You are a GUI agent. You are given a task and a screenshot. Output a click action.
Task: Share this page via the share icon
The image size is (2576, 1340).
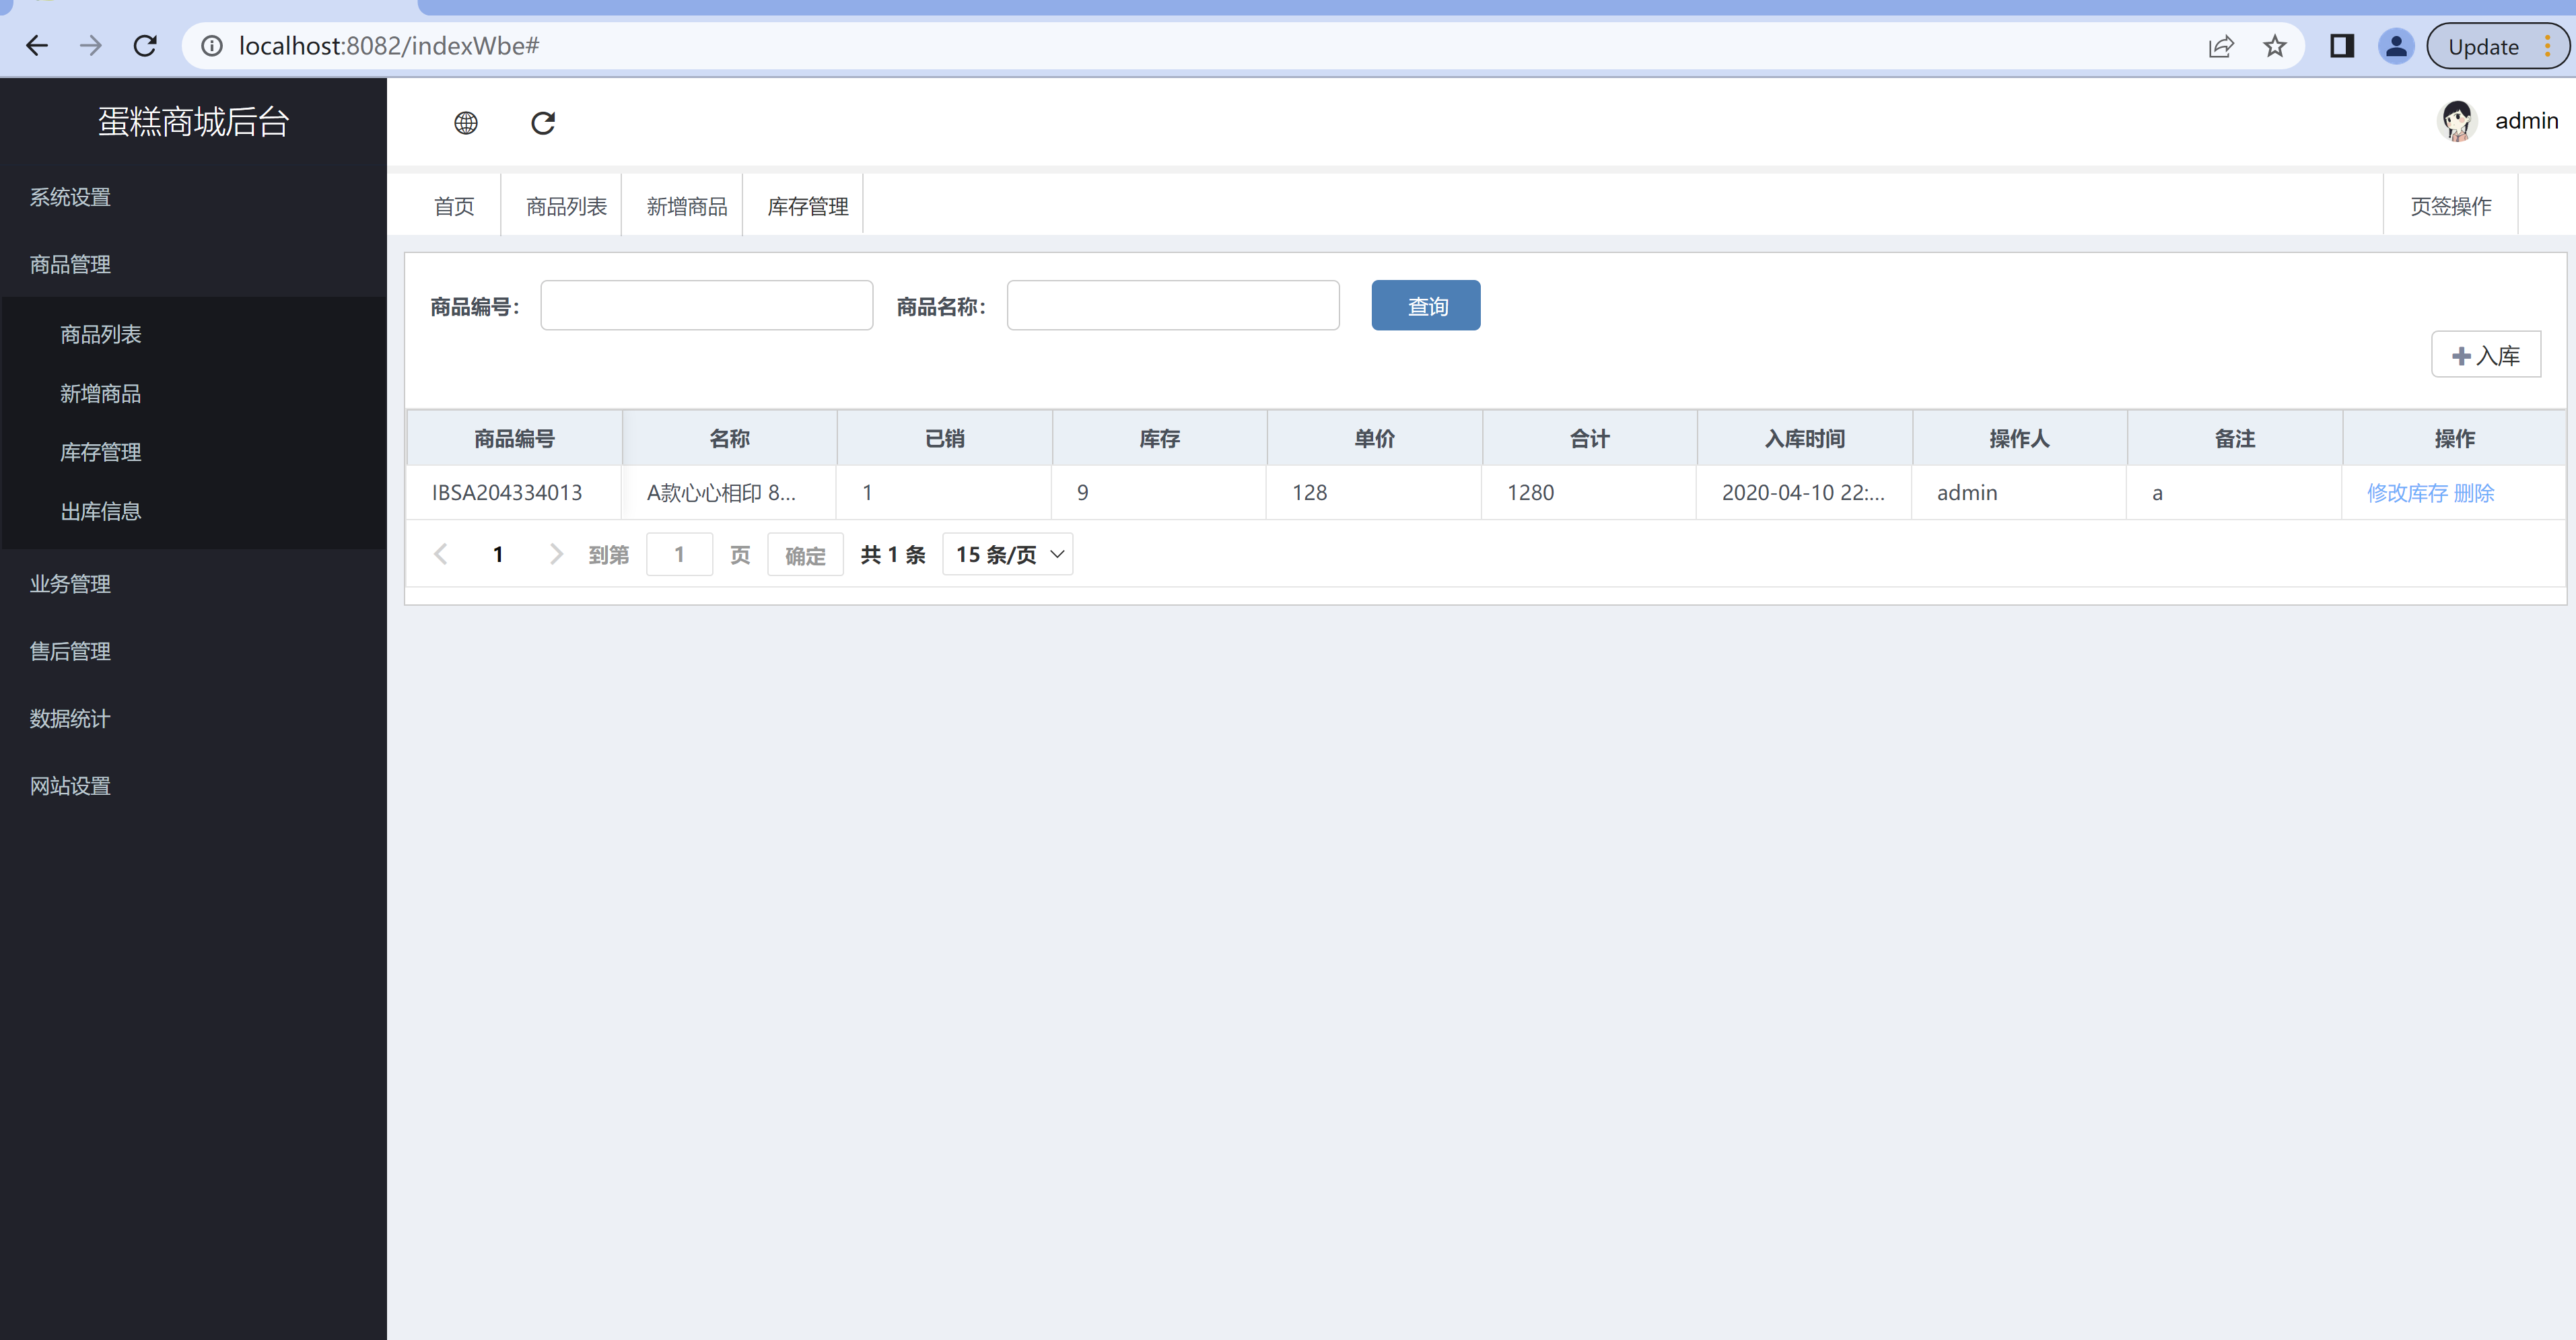pos(2221,46)
